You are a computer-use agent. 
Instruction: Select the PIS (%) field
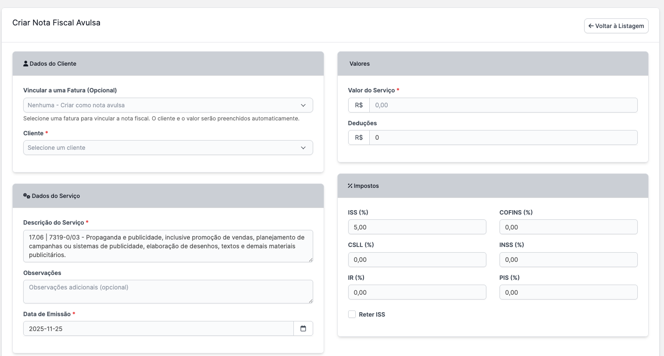pyautogui.click(x=568, y=292)
